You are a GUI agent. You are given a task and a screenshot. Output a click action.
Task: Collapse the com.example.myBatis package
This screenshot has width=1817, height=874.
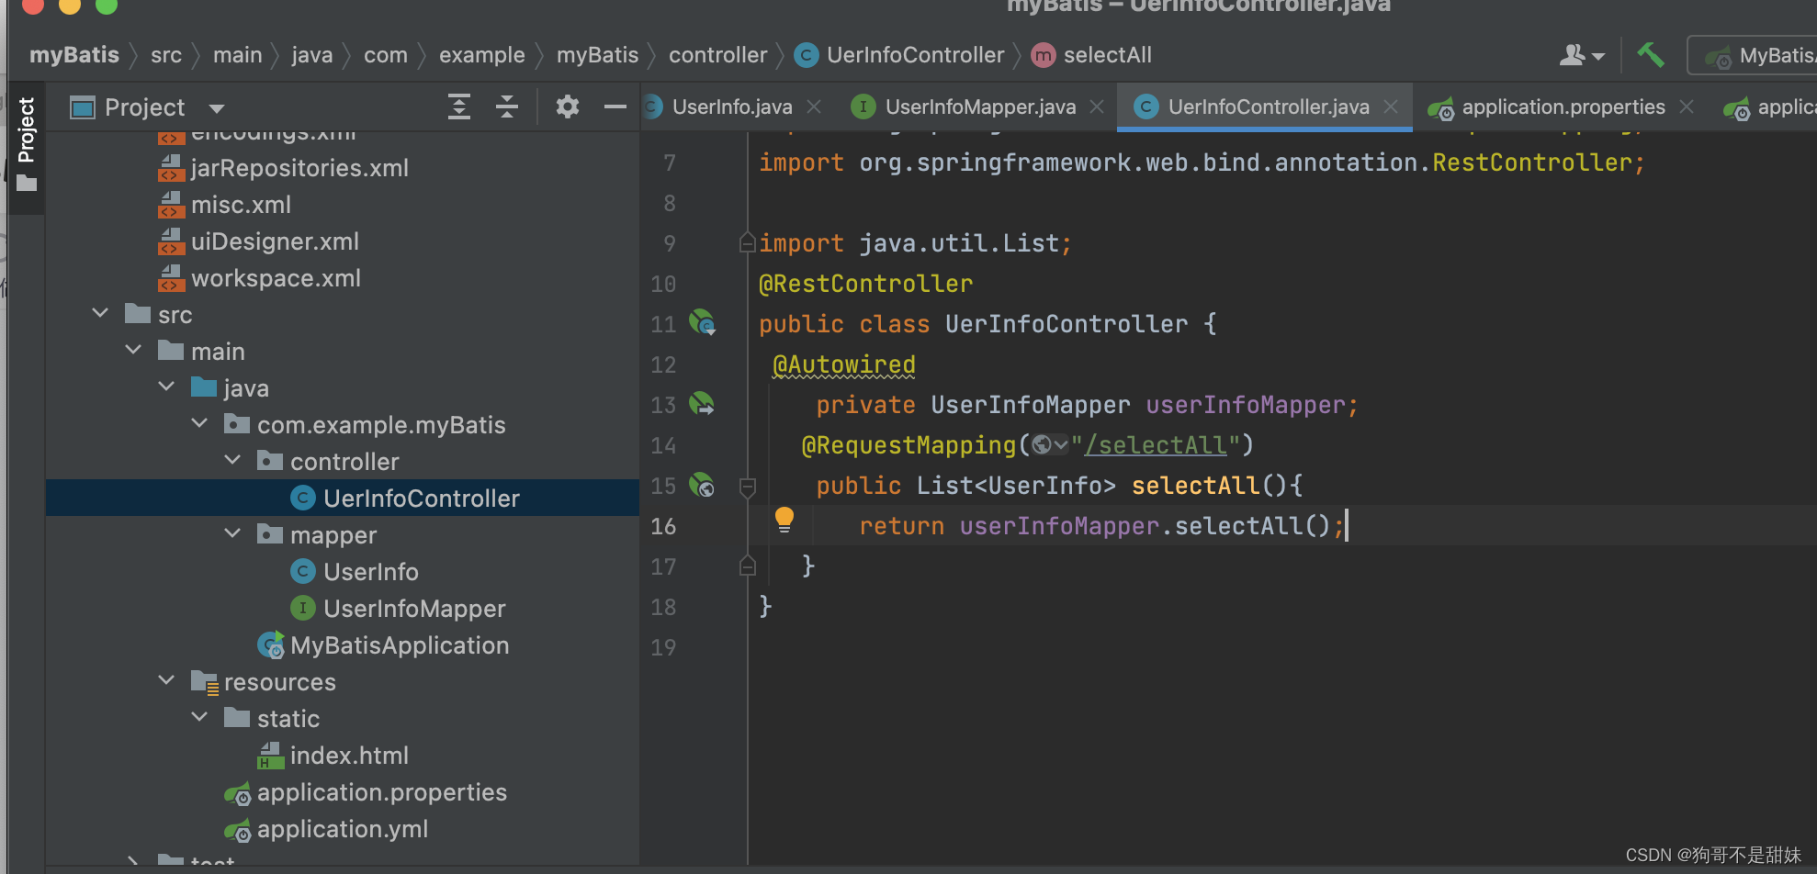[x=199, y=424]
